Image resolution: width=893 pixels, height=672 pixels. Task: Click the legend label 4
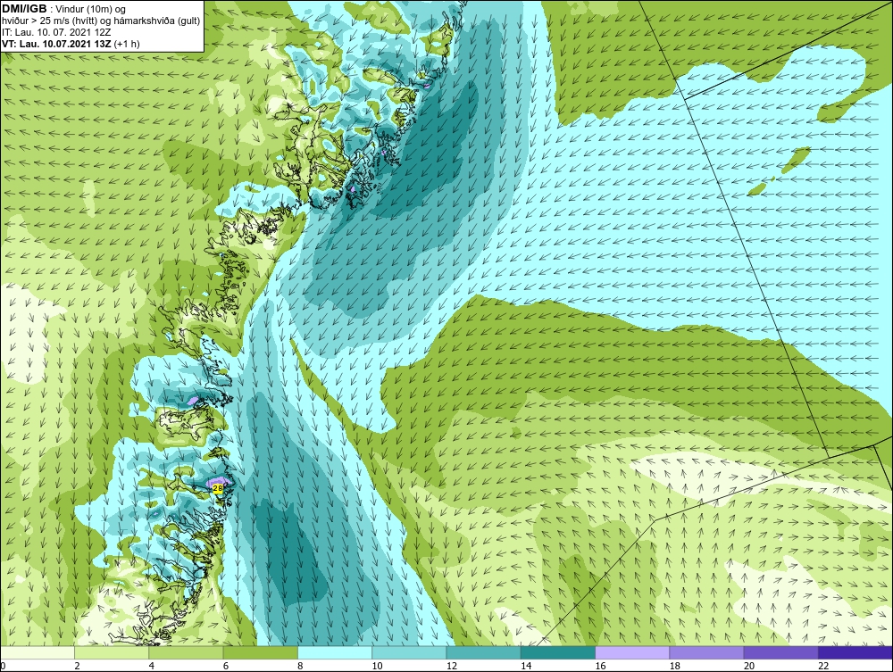[152, 666]
